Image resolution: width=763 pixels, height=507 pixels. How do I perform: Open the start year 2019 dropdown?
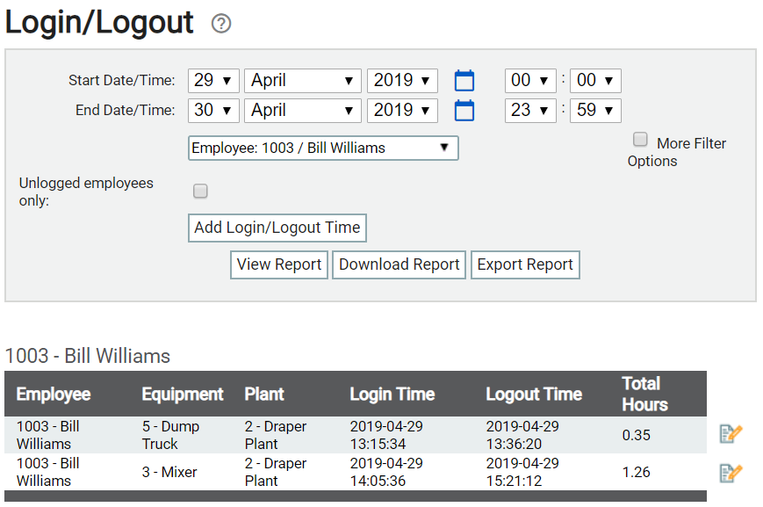tap(402, 81)
